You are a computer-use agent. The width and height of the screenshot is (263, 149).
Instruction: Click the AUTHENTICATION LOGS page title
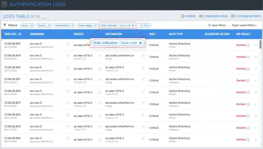tap(37, 4)
